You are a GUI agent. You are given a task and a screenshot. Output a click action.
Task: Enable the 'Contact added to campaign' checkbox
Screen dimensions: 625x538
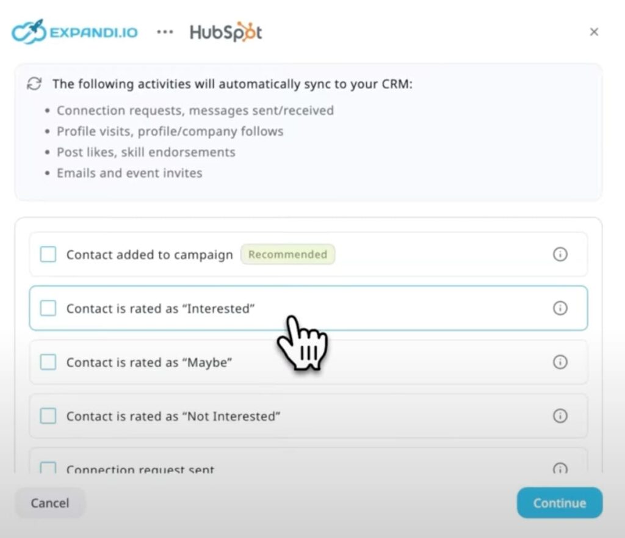pos(48,254)
